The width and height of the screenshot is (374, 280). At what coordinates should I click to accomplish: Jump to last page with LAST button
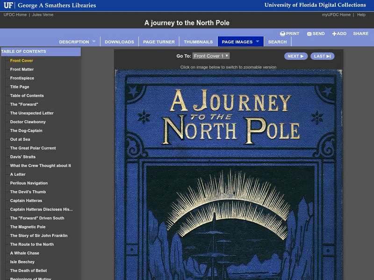coord(322,56)
